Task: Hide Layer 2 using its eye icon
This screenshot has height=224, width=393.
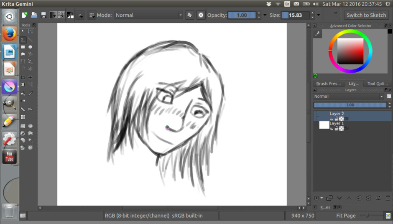Action: (x=332, y=119)
